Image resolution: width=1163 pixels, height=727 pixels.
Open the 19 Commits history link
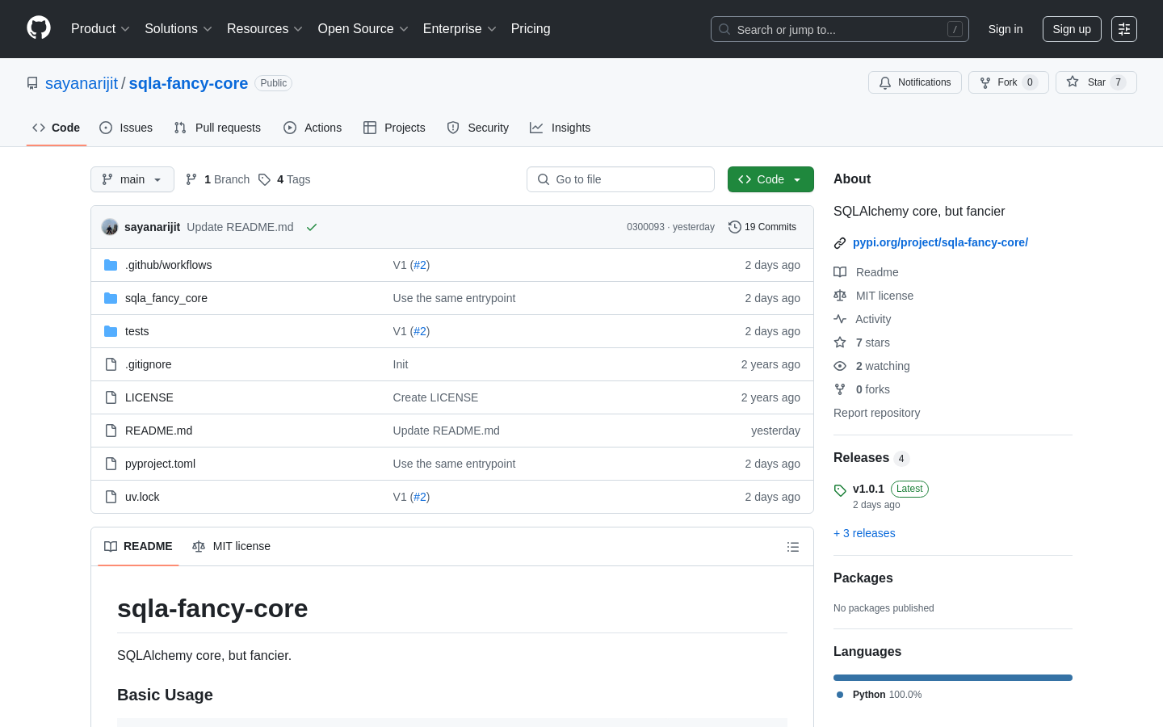click(x=762, y=227)
